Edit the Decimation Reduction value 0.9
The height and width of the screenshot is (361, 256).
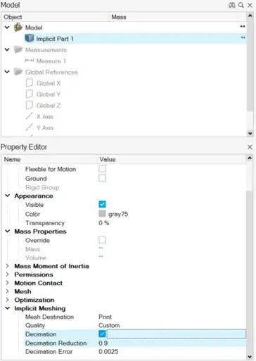pyautogui.click(x=103, y=343)
